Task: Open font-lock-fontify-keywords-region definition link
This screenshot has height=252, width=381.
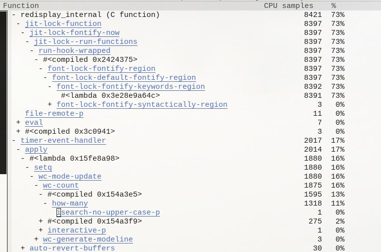Action: click(130, 87)
